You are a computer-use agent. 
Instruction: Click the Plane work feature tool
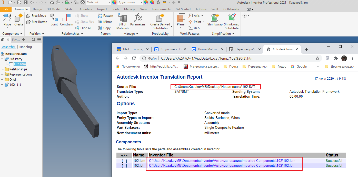pos(181,20)
